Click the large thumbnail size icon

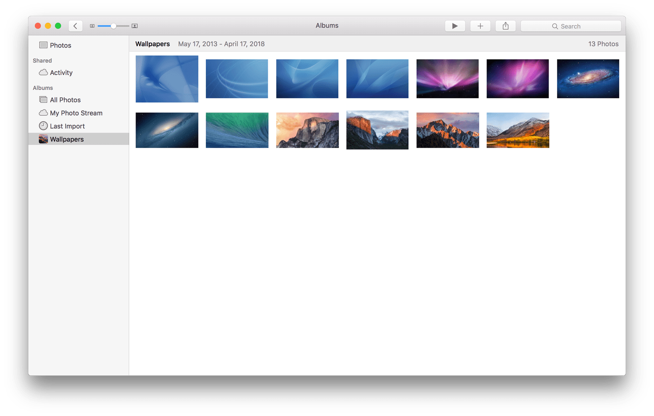point(135,26)
